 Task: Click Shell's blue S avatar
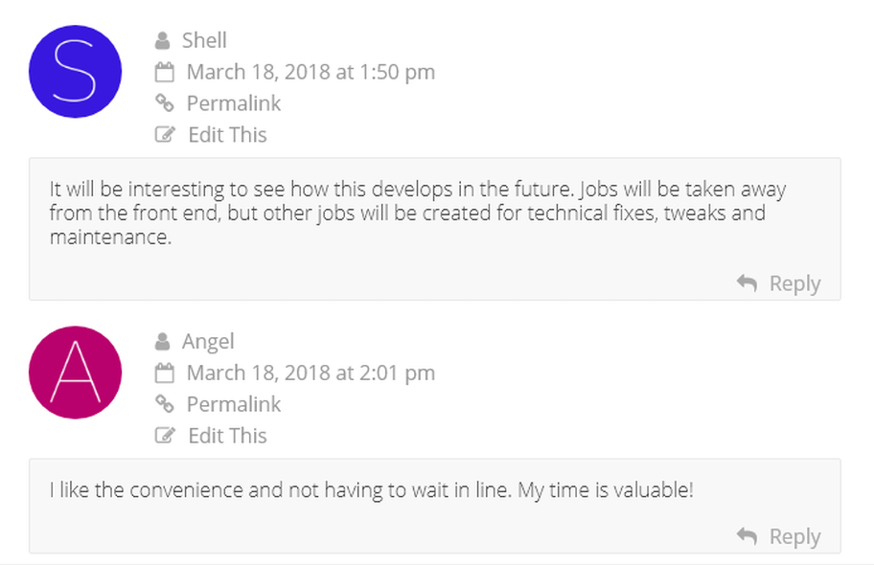pyautogui.click(x=76, y=71)
